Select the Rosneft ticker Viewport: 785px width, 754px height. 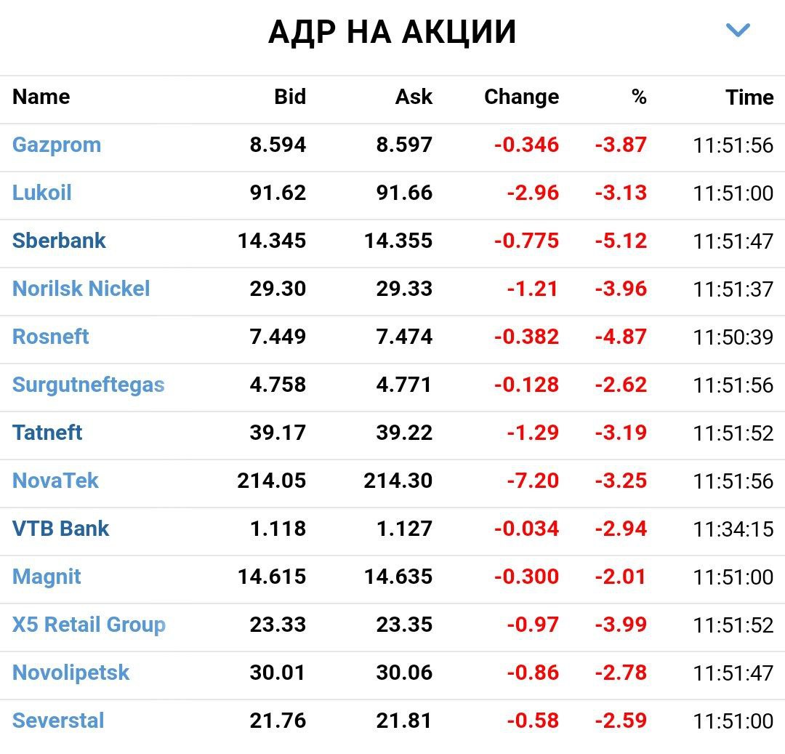[x=50, y=337]
